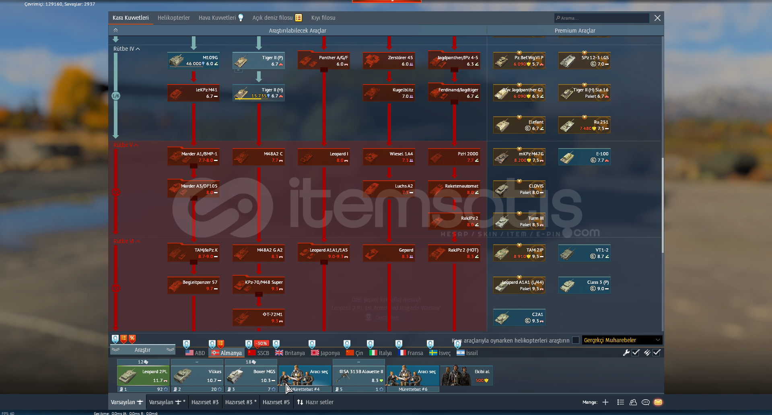
Task: Toggle helicopter research with ground vehicles checkbox
Action: click(x=576, y=340)
